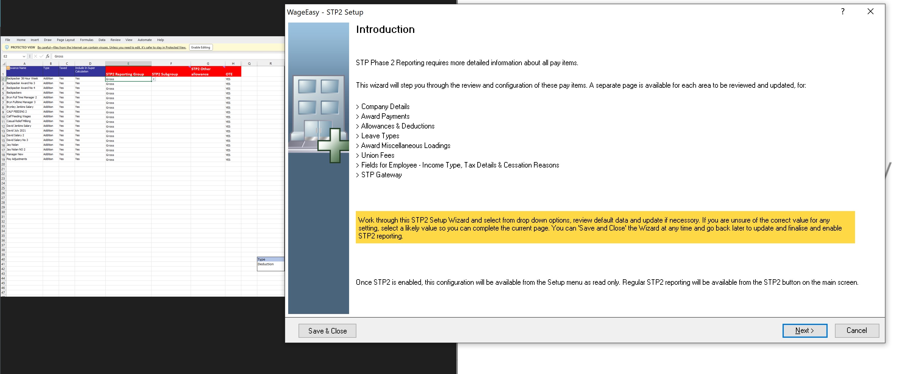This screenshot has height=374, width=912.
Task: Select column A header in Excel
Action: (x=24, y=64)
